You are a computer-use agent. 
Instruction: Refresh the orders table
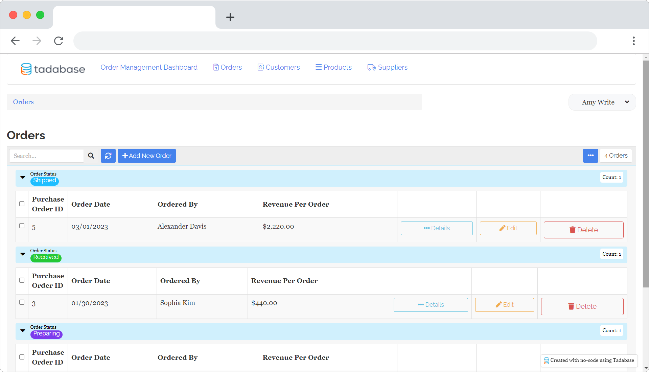click(x=108, y=156)
